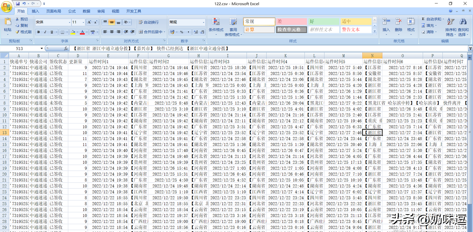This screenshot has width=473, height=232.
Task: Toggle italic formatting
Action: tap(45, 32)
